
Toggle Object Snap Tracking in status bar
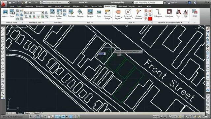pos(56,117)
